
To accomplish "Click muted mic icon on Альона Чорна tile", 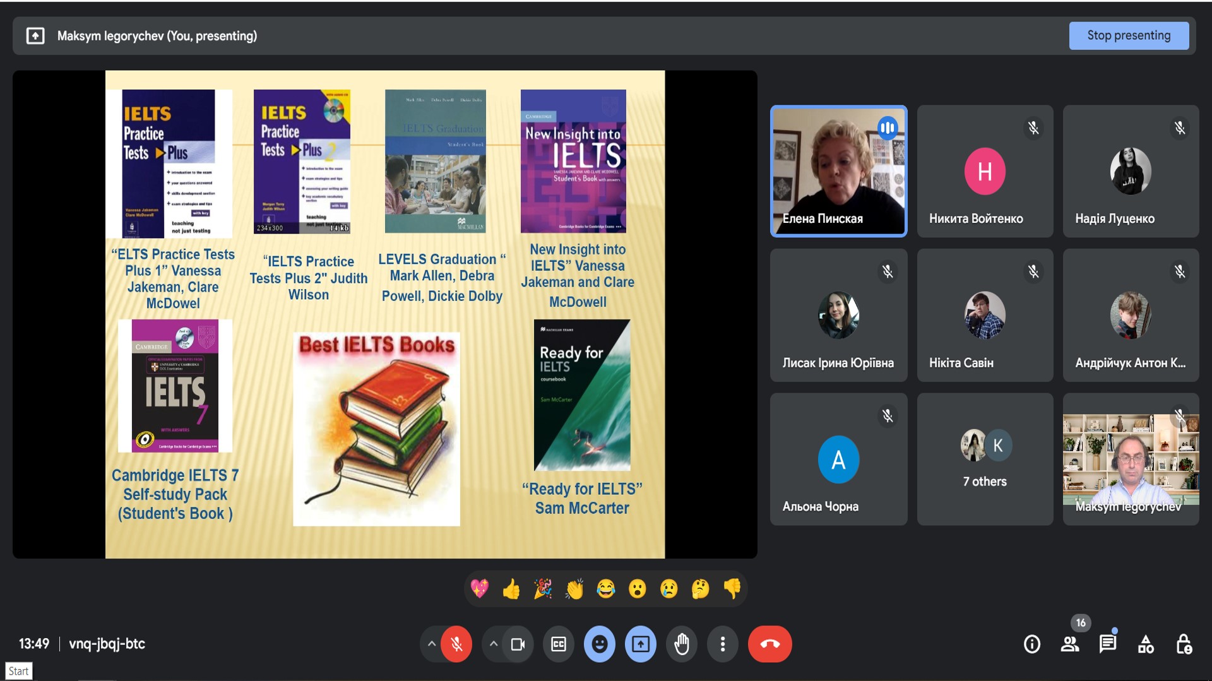I will (888, 416).
